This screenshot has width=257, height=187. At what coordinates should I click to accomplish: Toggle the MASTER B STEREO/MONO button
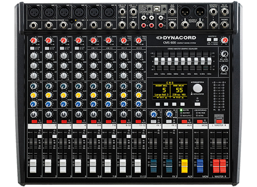[x=215, y=40]
